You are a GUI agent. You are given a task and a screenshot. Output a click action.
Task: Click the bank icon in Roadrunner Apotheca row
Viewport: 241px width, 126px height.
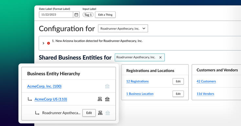(108, 113)
